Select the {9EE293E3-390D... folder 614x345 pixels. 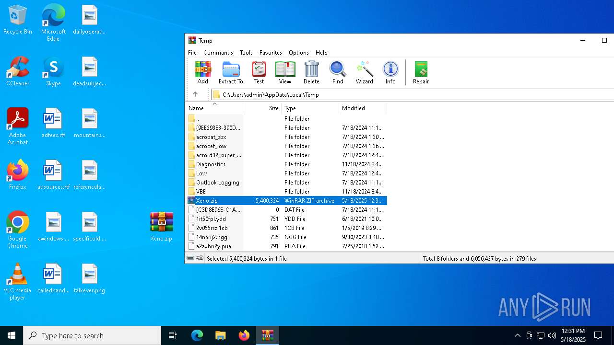[287, 128]
